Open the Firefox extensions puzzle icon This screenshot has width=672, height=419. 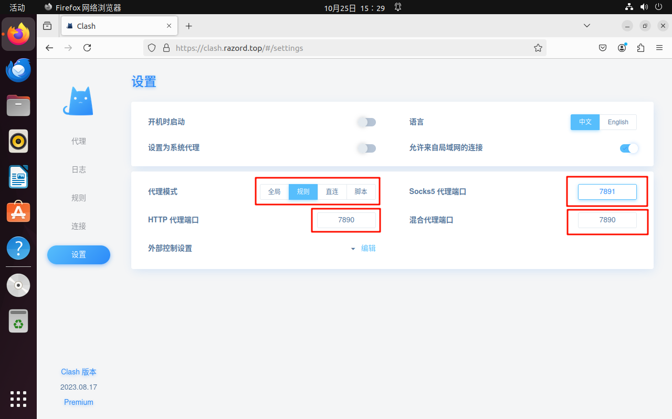pos(640,48)
